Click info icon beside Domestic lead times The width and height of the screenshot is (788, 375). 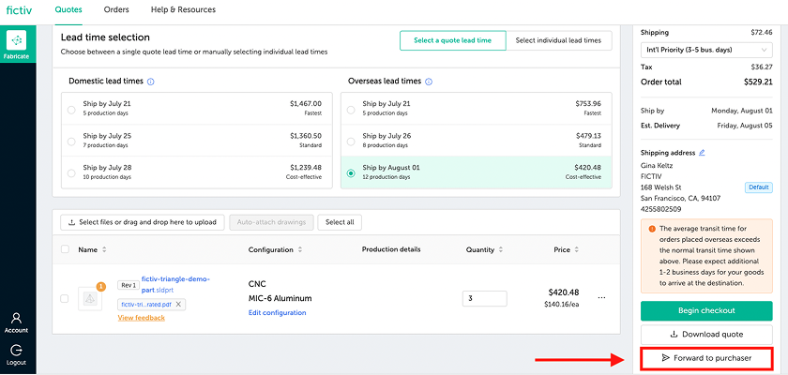[151, 82]
